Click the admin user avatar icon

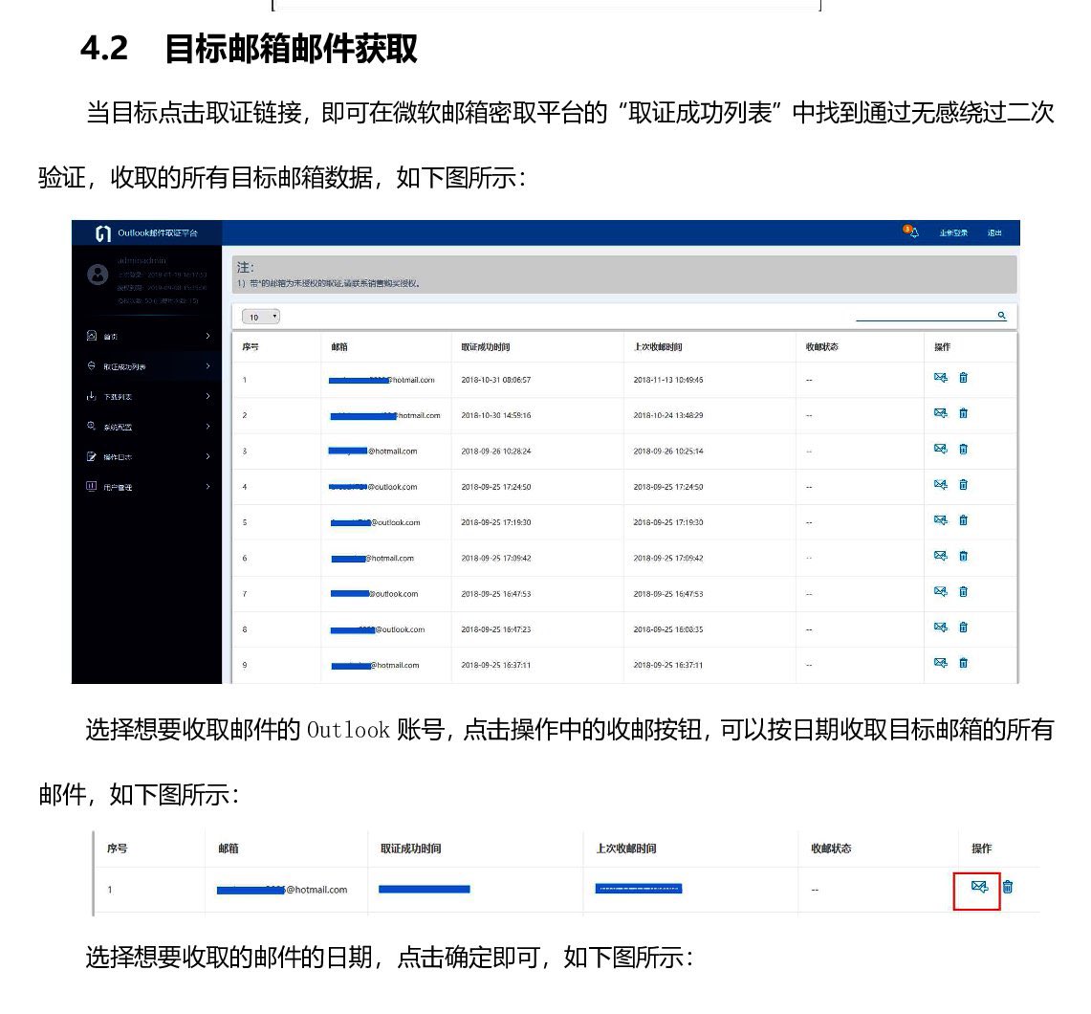pyautogui.click(x=98, y=275)
